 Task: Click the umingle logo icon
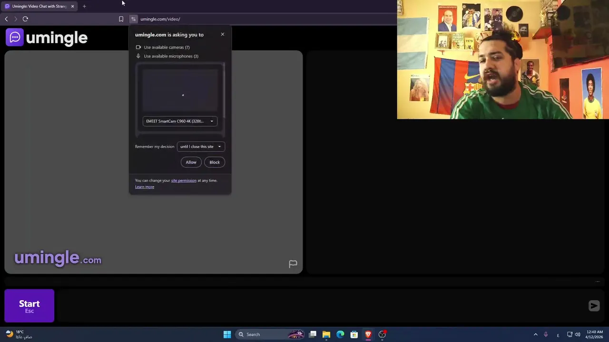pos(15,37)
